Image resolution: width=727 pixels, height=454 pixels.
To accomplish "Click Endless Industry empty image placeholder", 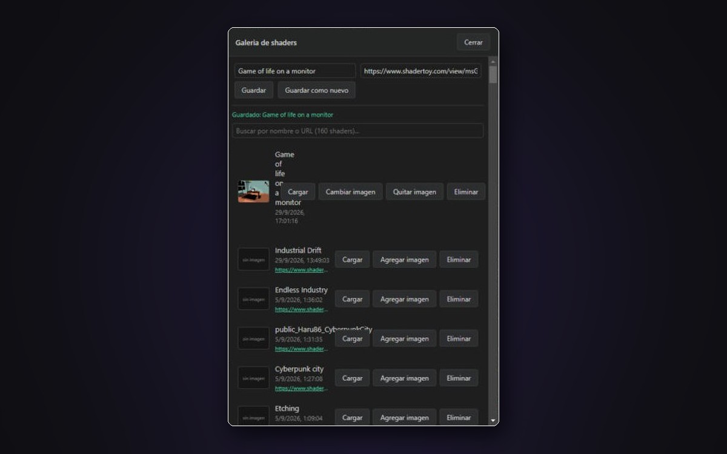I will click(253, 299).
